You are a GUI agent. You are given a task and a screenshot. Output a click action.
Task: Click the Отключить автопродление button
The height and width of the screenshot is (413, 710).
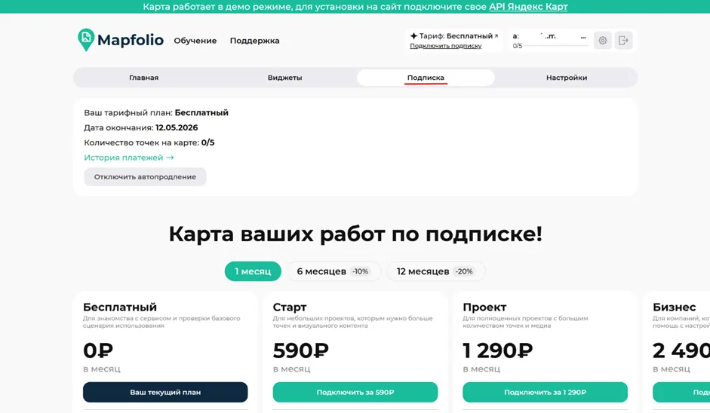(x=145, y=177)
